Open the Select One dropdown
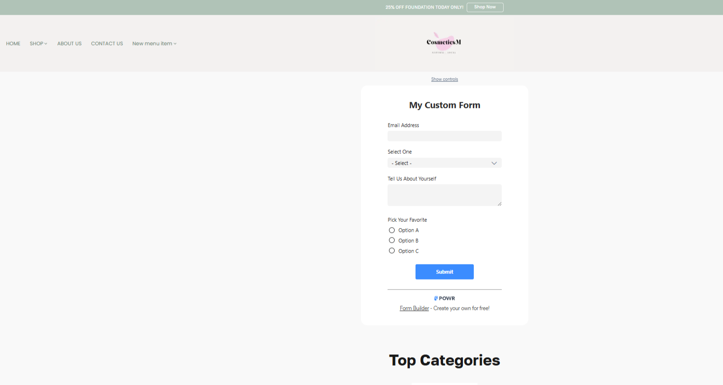The height and width of the screenshot is (385, 723). click(x=444, y=163)
